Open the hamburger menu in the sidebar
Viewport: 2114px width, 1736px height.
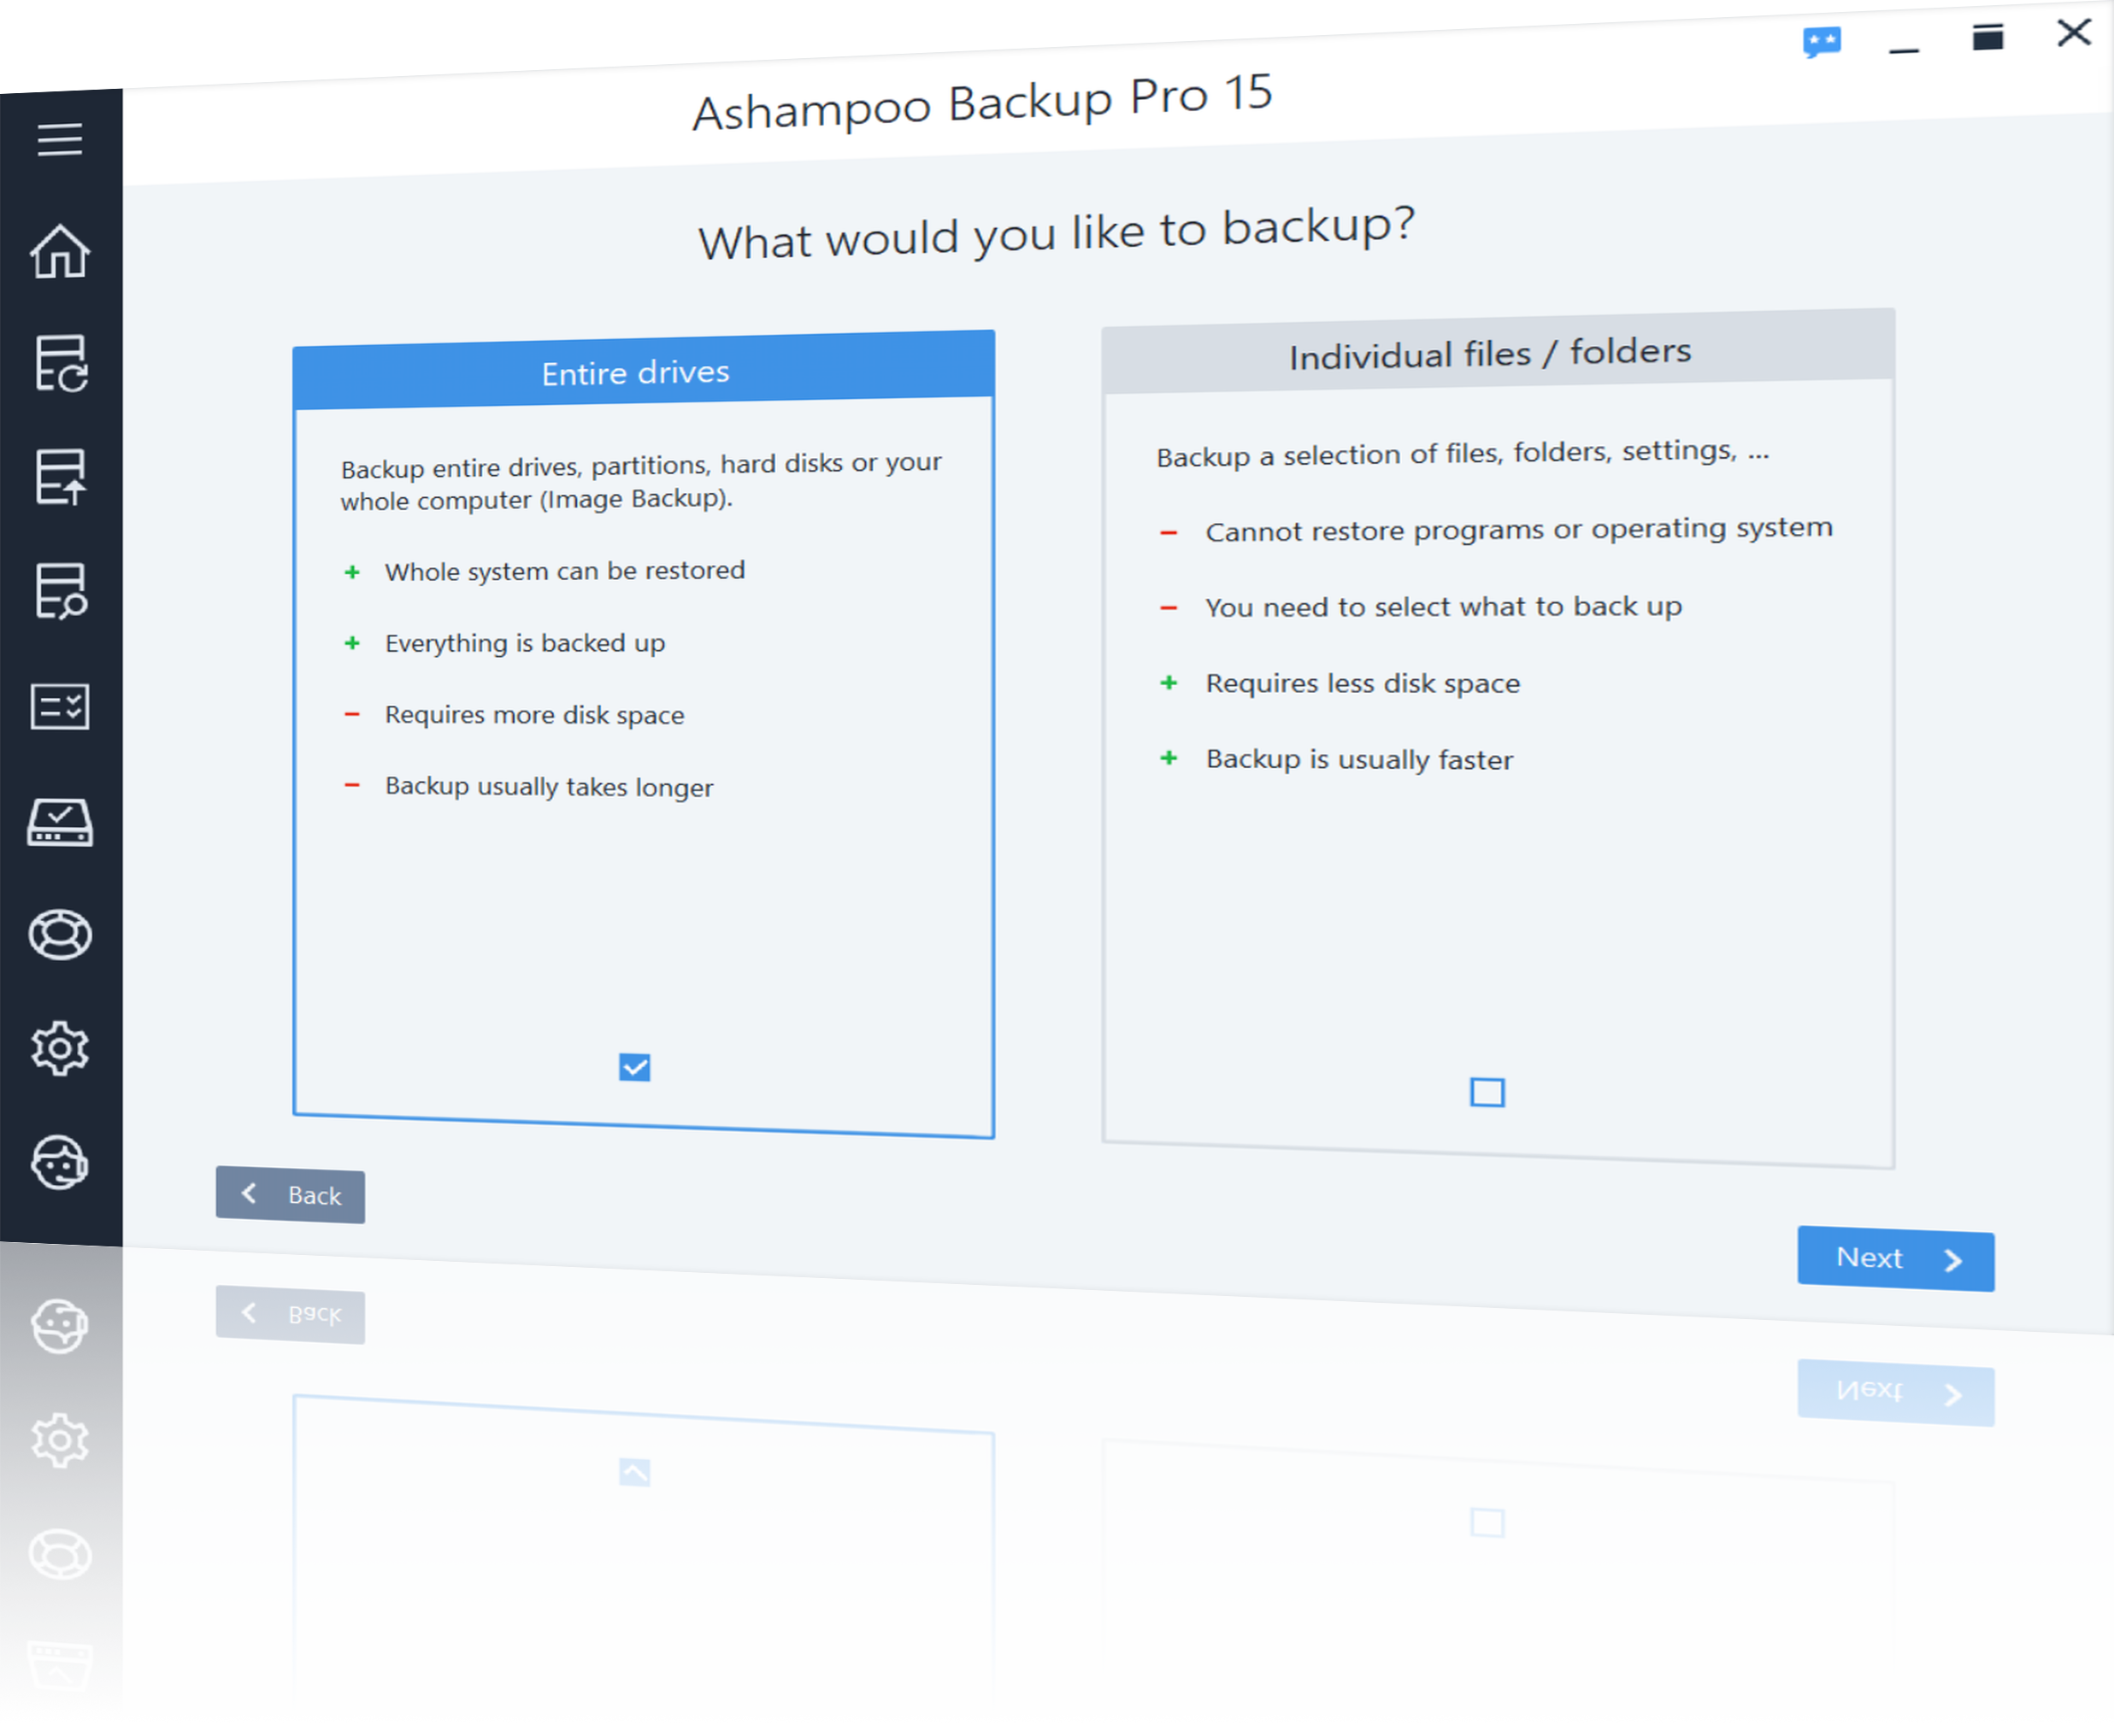(60, 139)
